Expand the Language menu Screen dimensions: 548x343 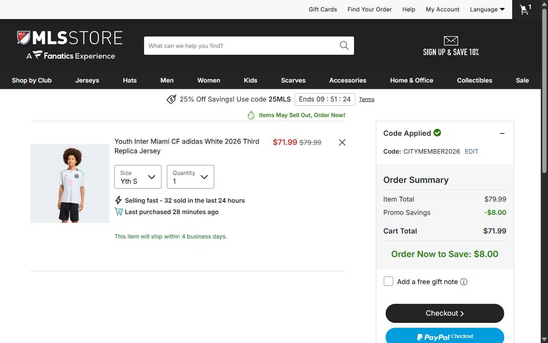tap(487, 10)
